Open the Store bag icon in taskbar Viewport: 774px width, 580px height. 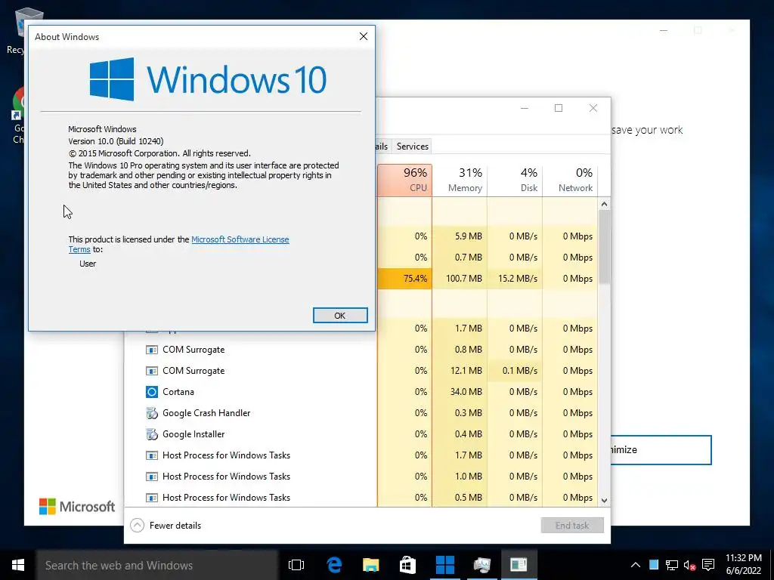click(x=407, y=565)
